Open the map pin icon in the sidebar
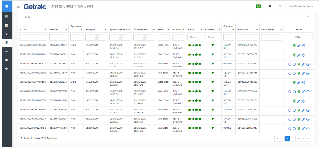The height and width of the screenshot is (147, 320). pos(6,34)
